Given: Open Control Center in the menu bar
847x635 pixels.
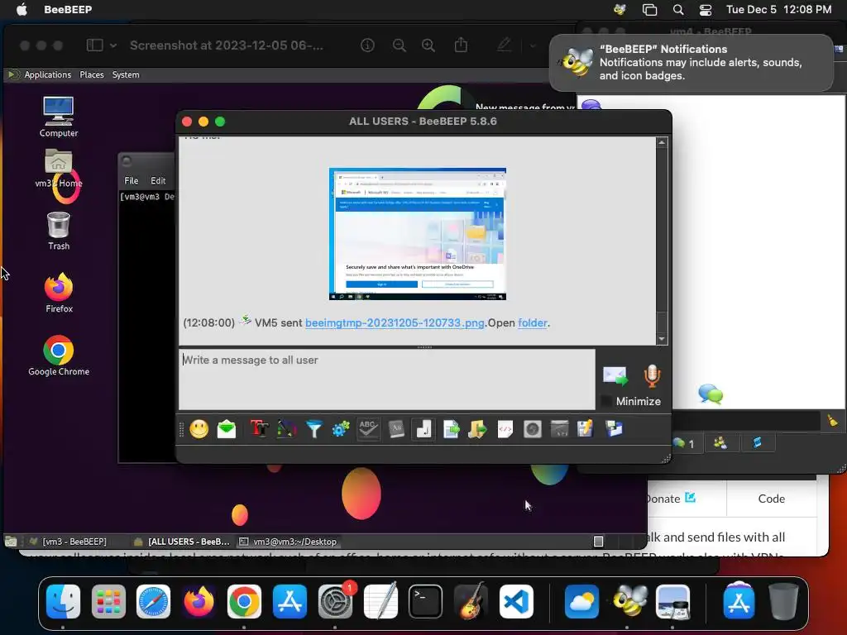Looking at the screenshot, I should 706,9.
